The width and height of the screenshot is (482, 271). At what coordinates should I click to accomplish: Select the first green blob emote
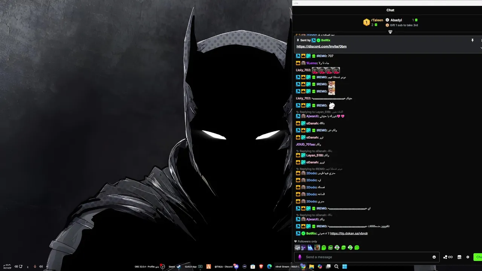coord(323,248)
